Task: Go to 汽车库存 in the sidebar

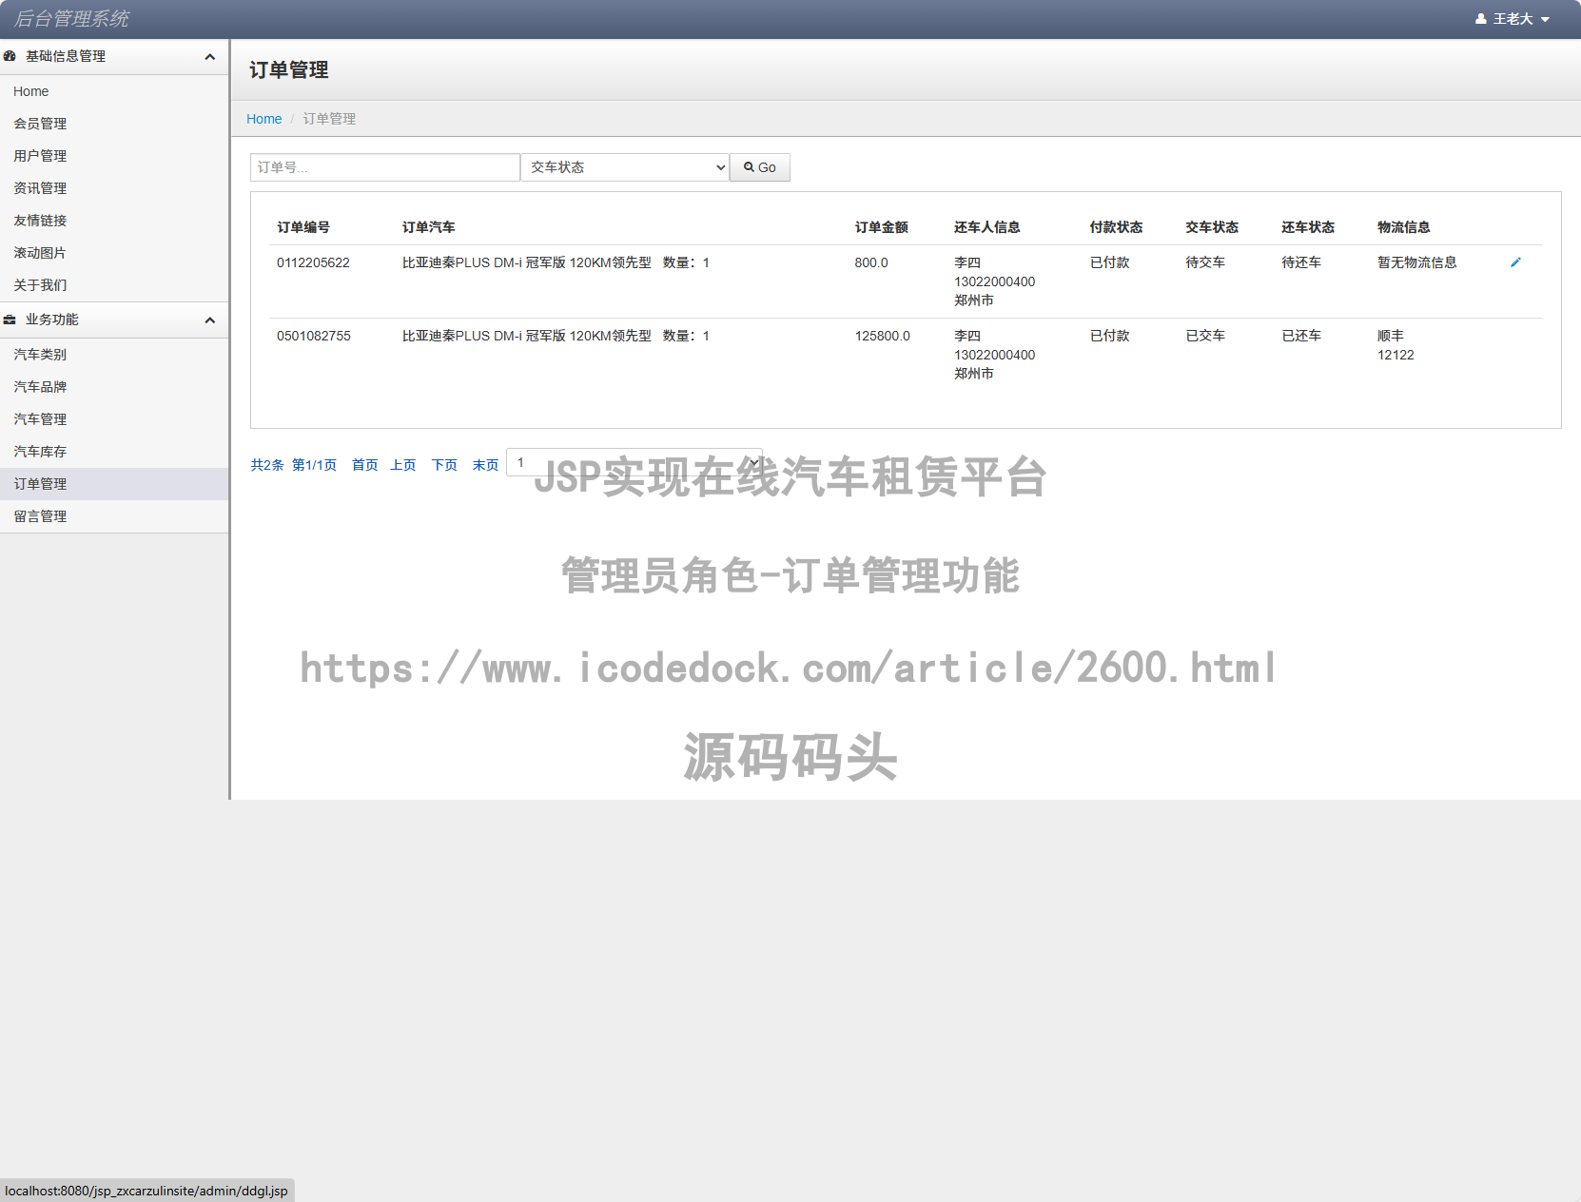Action: click(x=40, y=452)
